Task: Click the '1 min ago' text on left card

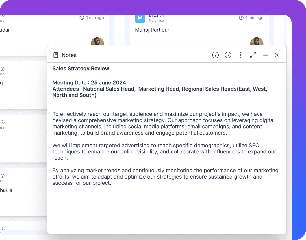Action: coord(95,18)
